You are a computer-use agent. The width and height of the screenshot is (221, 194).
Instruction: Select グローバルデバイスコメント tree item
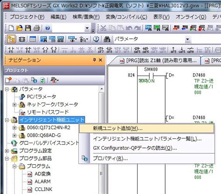point(49,143)
